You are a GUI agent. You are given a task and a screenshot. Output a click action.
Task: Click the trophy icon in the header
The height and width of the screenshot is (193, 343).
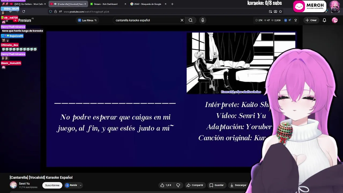pos(296,20)
